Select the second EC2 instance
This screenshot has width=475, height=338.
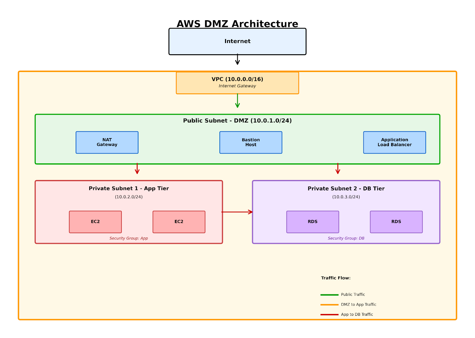(179, 221)
